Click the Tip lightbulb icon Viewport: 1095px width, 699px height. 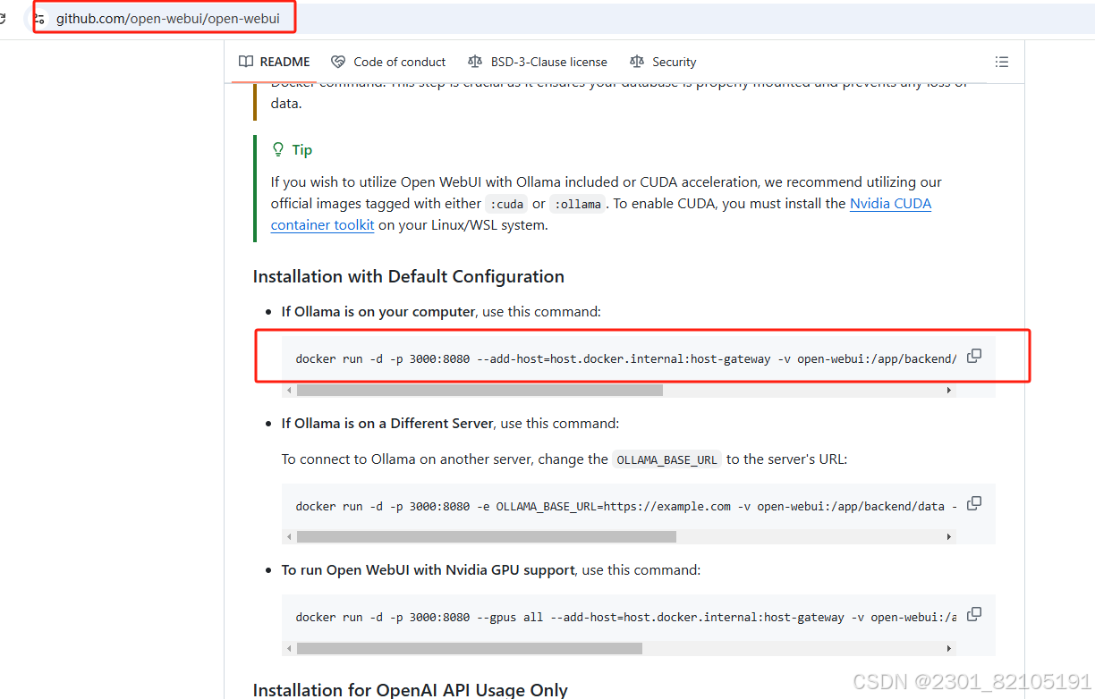[x=278, y=149]
